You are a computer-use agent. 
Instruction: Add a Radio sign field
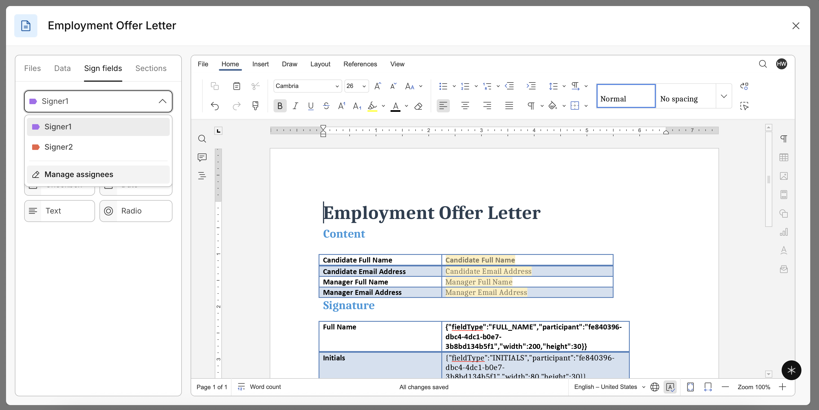point(136,211)
